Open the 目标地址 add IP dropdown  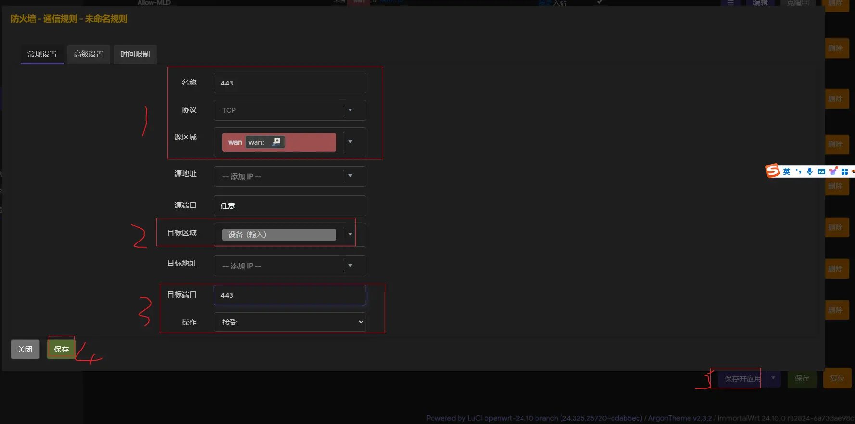(350, 266)
